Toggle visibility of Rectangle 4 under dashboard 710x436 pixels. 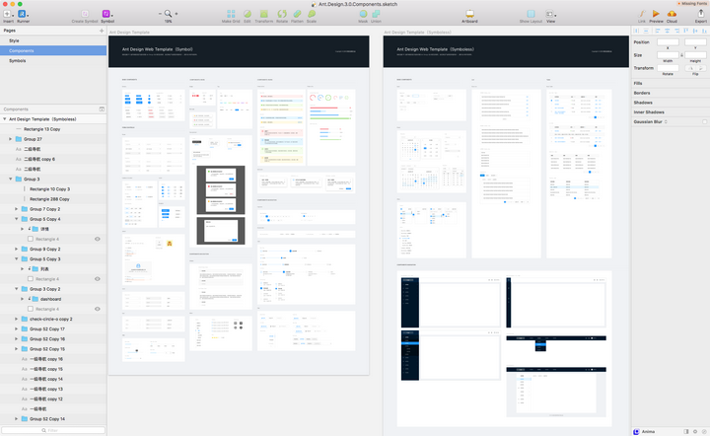point(98,309)
